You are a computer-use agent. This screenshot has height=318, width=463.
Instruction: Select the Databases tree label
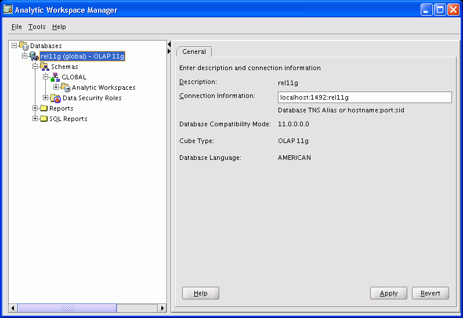46,46
